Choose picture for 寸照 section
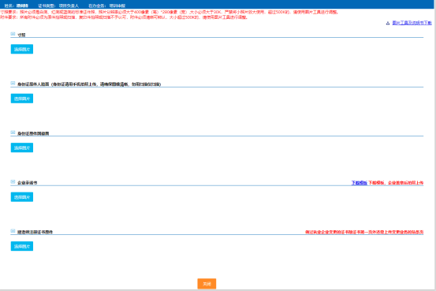436x291 pixels. 22,49
